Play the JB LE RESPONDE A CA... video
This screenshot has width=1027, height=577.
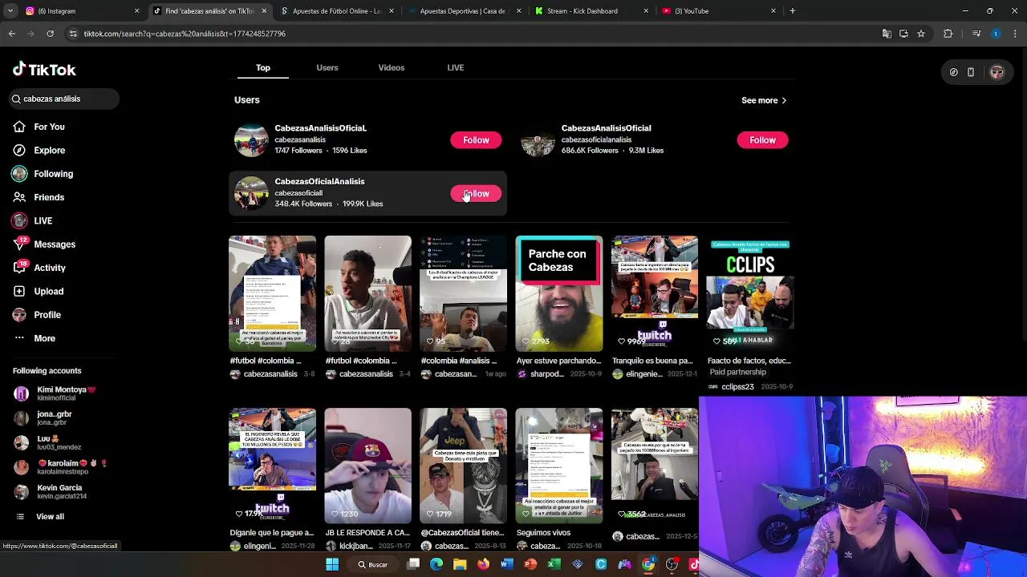coord(367,466)
